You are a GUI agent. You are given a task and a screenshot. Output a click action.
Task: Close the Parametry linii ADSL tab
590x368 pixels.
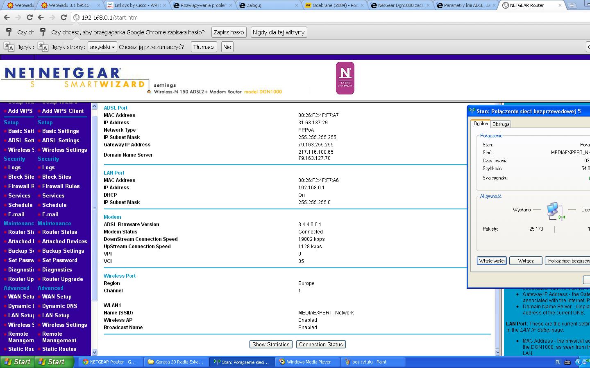click(494, 5)
